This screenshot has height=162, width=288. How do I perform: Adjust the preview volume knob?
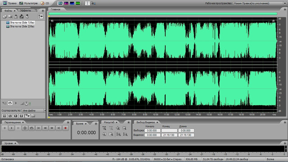[26, 103]
